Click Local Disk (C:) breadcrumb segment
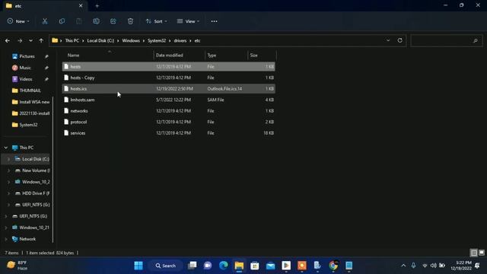Screen dimensions: 487x274 coord(100,40)
